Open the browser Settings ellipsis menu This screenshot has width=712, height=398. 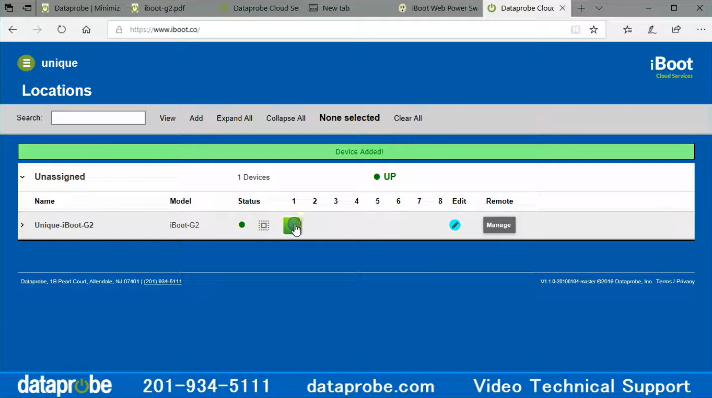pos(701,30)
